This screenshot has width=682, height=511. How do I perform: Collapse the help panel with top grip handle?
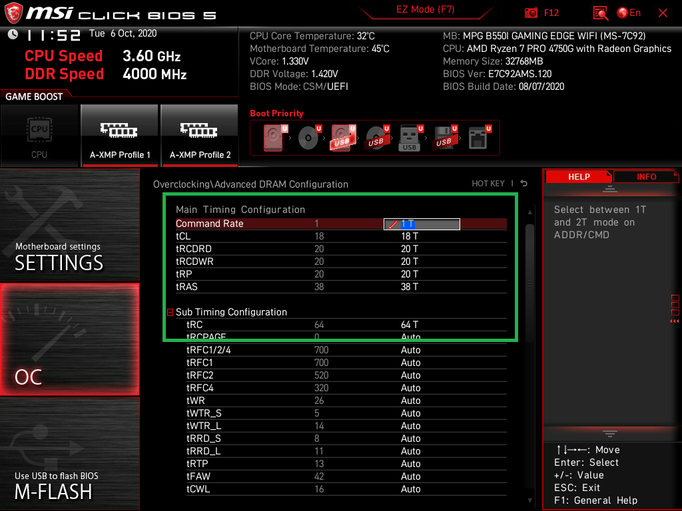tap(610, 188)
